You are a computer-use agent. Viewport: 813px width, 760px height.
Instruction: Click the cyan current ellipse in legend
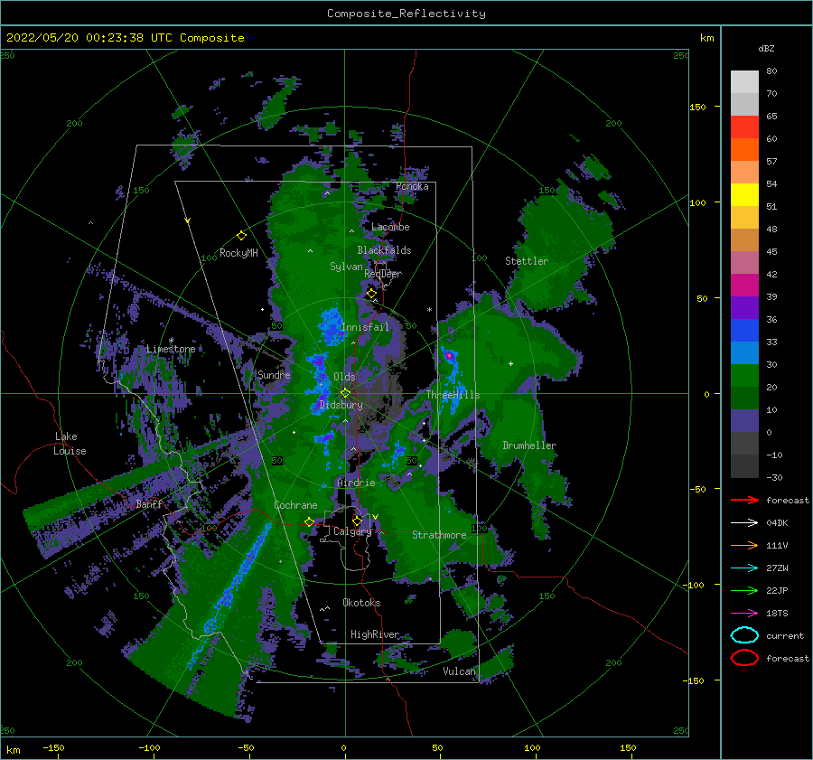(x=744, y=635)
